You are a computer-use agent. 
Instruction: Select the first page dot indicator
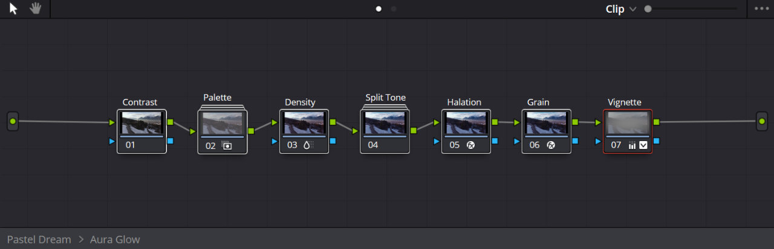pos(379,9)
